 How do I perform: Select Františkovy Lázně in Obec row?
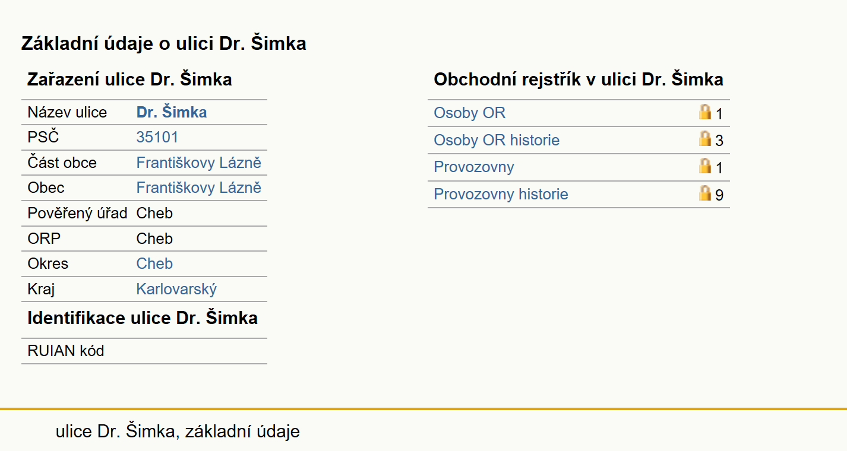click(198, 188)
